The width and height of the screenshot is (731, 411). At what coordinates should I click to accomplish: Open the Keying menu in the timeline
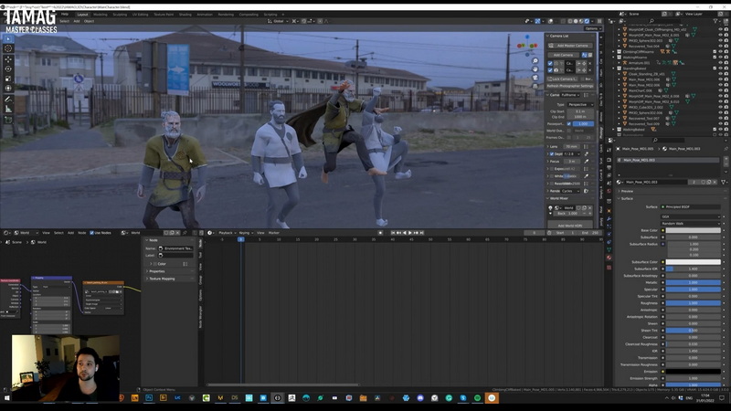pos(244,233)
